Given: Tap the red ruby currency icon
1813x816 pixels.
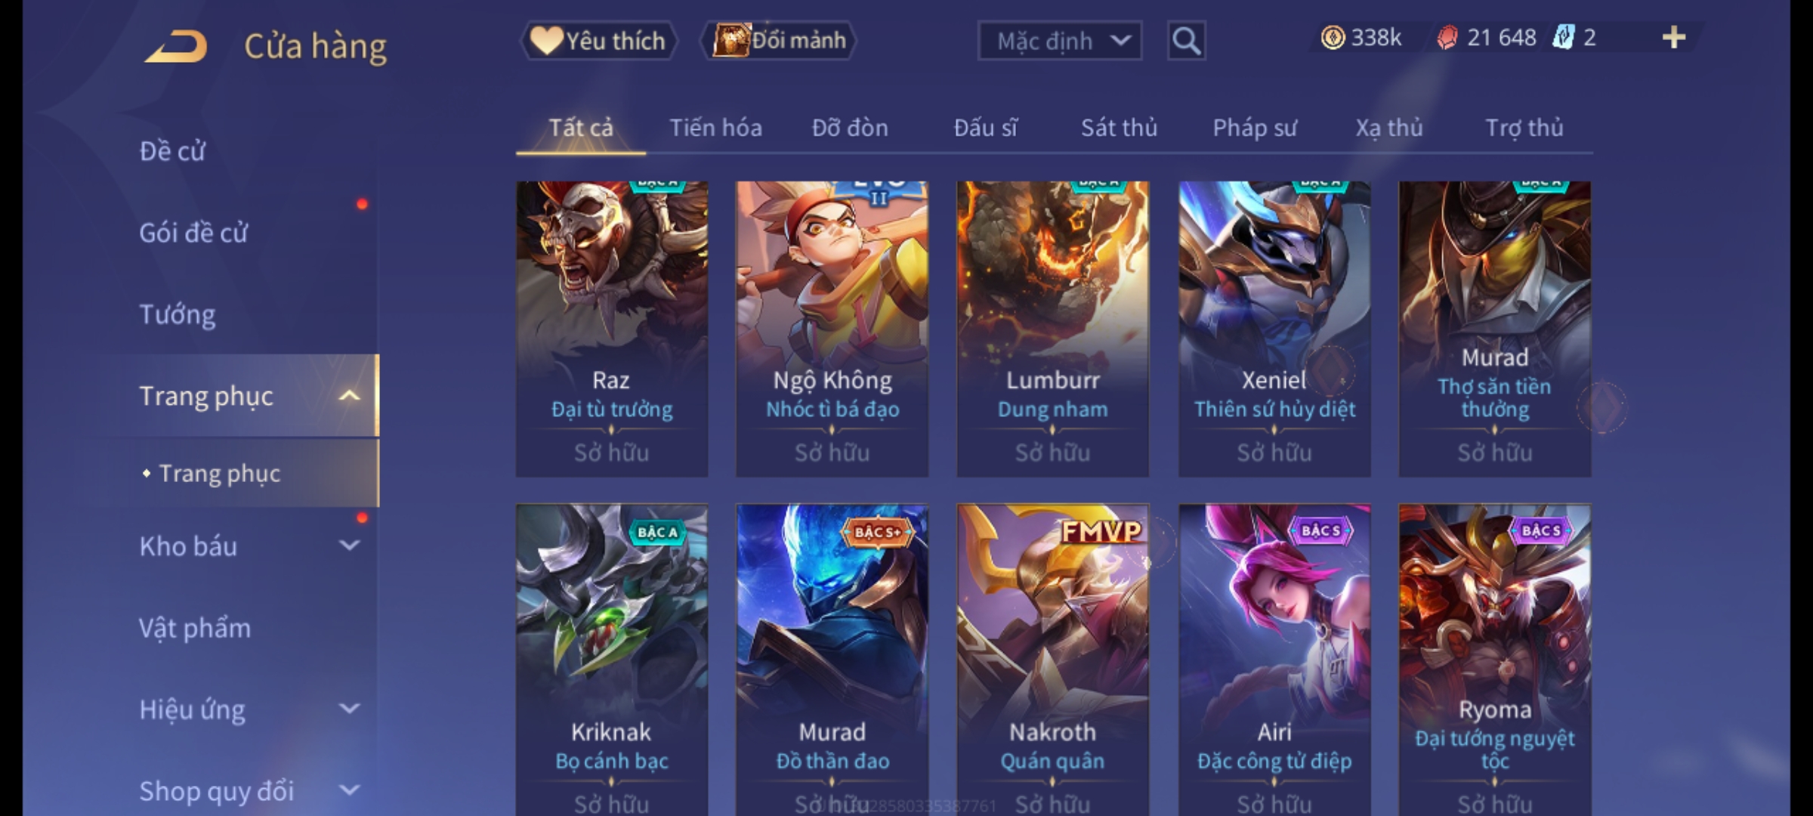Looking at the screenshot, I should coord(1447,38).
